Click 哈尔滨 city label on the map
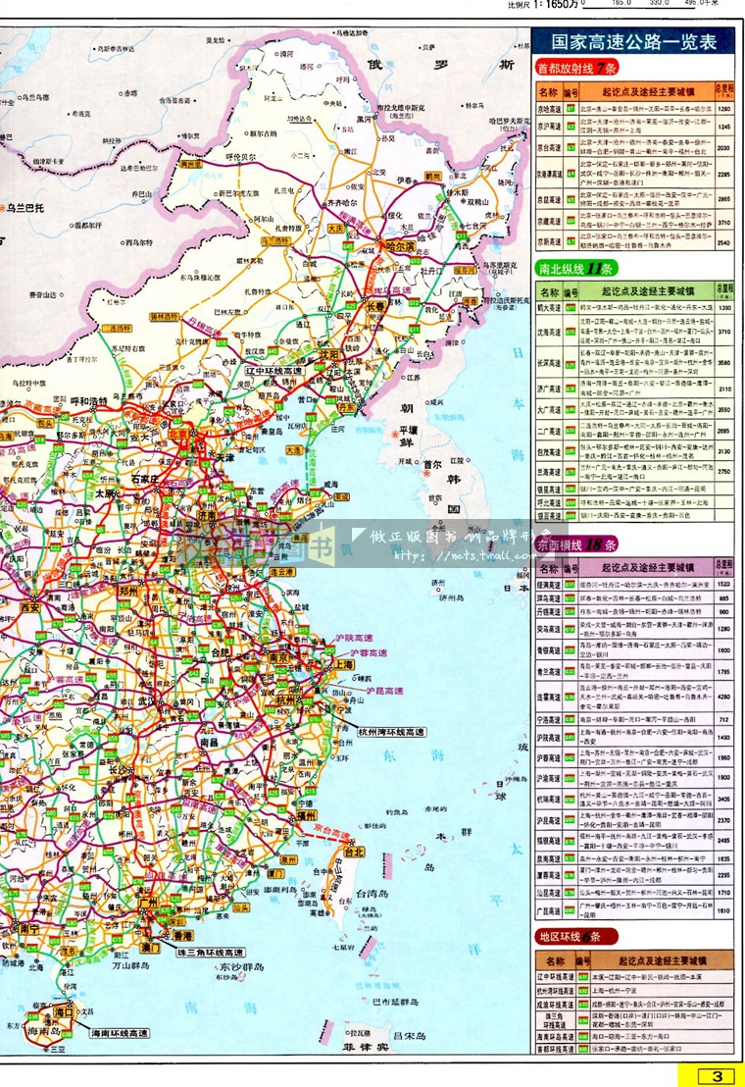The width and height of the screenshot is (745, 1087). [400, 246]
